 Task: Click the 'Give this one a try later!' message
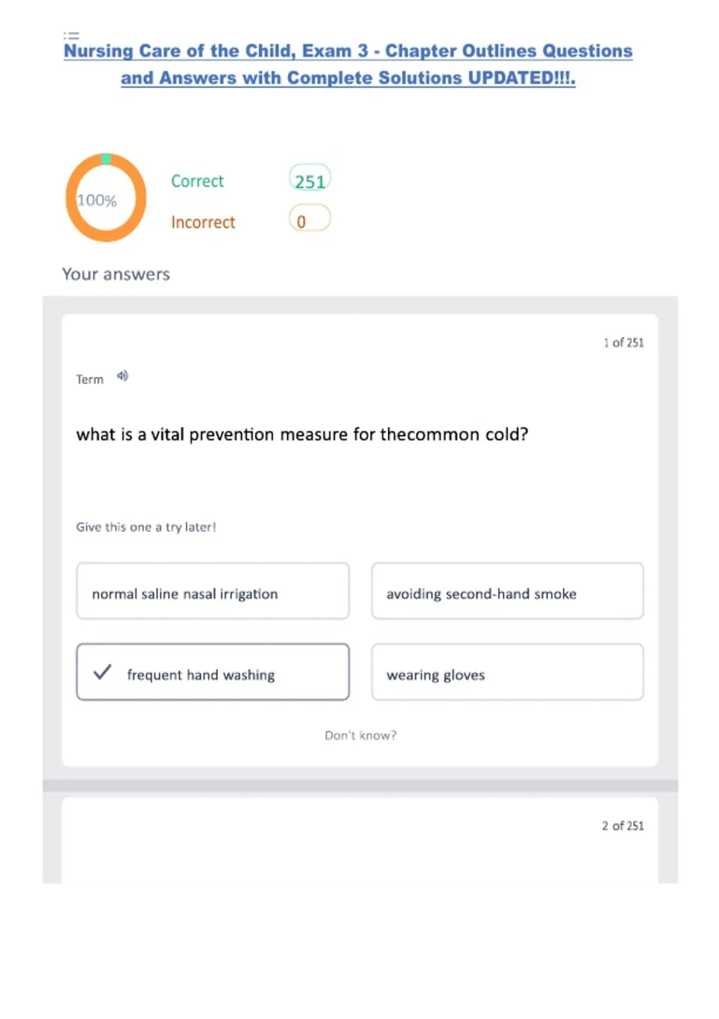146,527
